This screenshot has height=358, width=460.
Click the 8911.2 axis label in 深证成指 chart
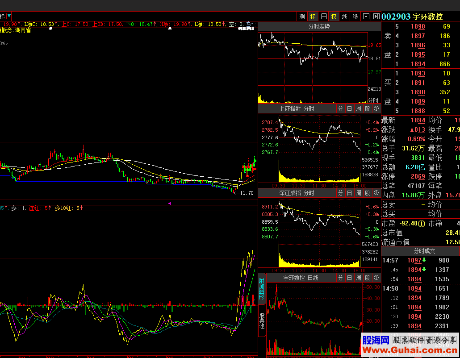tap(270, 207)
